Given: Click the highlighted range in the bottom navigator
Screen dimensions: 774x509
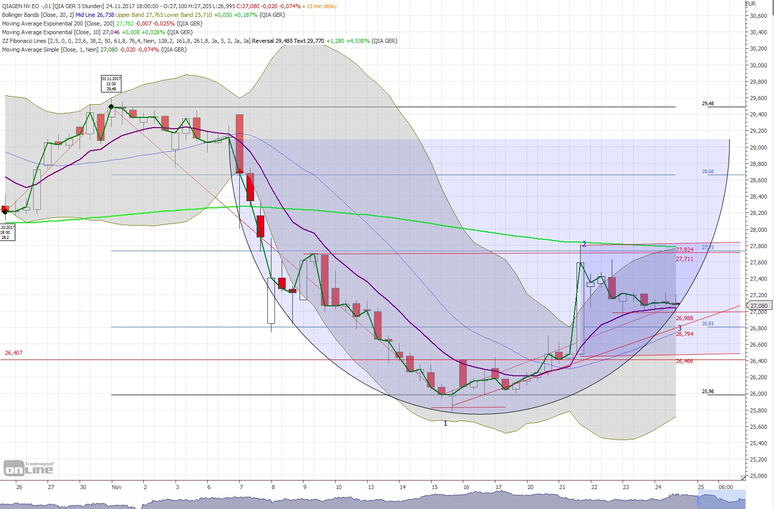Looking at the screenshot, I should click(x=721, y=499).
